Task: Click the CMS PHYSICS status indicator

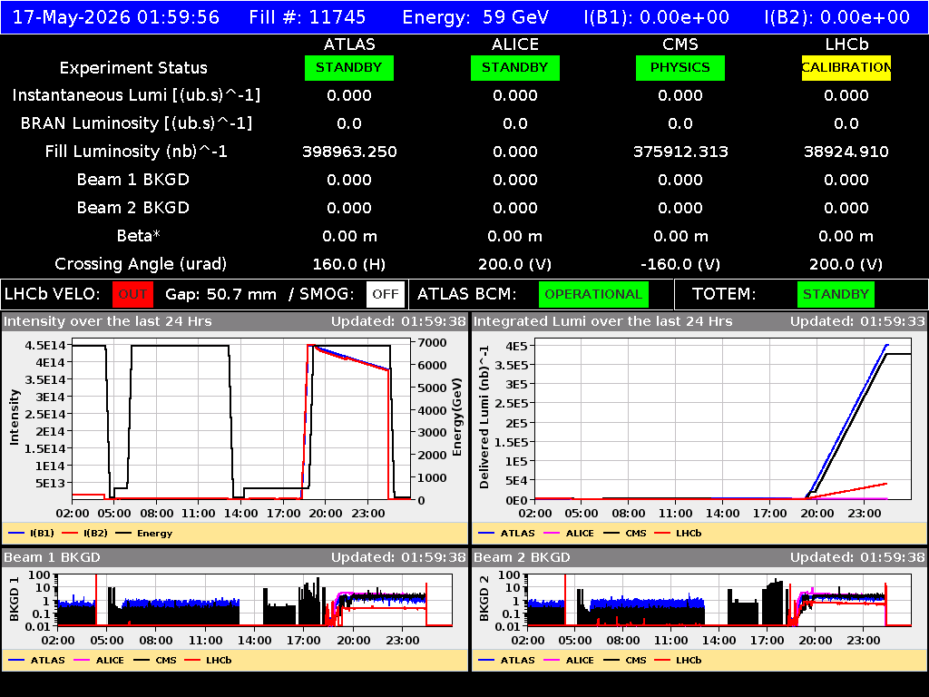Action: pyautogui.click(x=680, y=67)
